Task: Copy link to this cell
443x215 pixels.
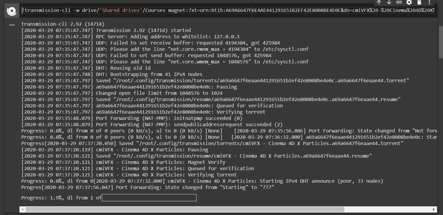Action: coord(399,2)
